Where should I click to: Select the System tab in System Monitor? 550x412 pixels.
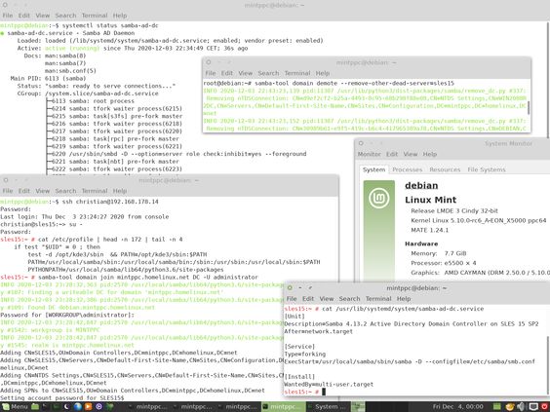373,169
